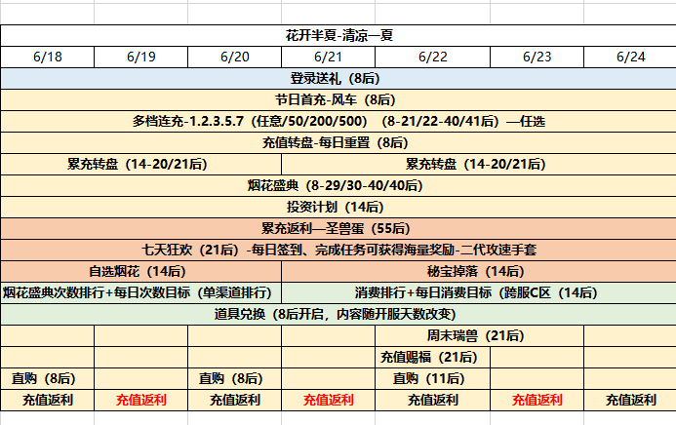
Task: Click the 6/20 date header cell
Action: (234, 57)
